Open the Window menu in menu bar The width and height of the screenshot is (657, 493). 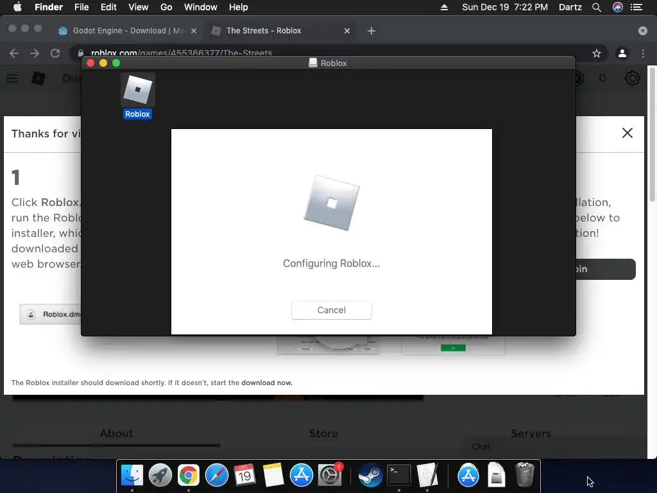pos(201,7)
